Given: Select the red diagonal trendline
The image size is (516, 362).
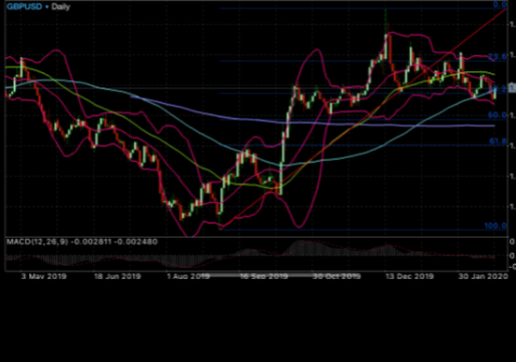Looking at the screenshot, I should pos(362,119).
